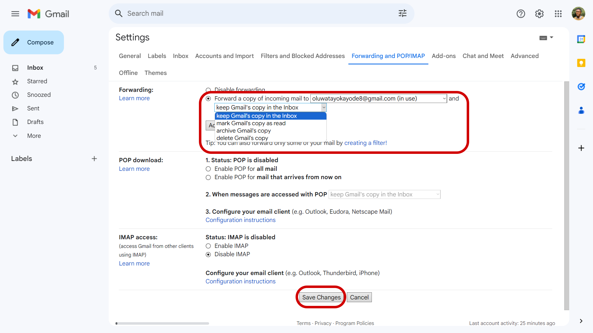Click Save Changes button
Viewport: 593px width, 333px height.
[x=321, y=297]
